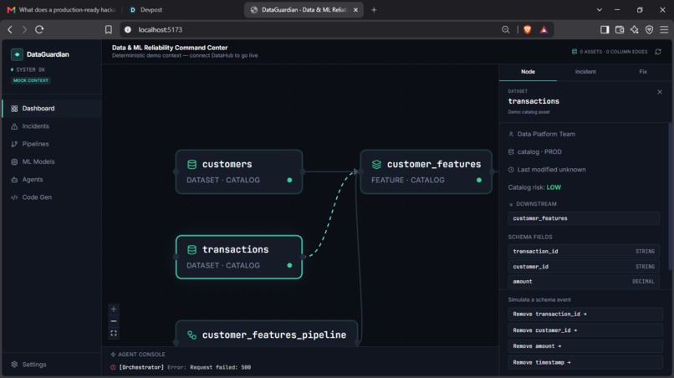The image size is (674, 378).
Task: Click the customer_features_pipeline node icon
Action: 191,335
